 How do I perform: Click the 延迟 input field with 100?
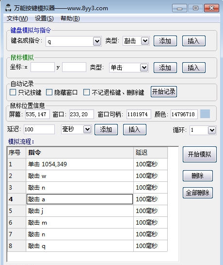click(x=39, y=129)
